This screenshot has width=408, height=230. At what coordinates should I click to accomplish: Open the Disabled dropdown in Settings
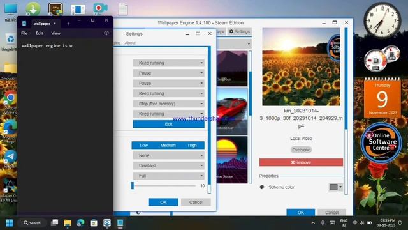click(x=168, y=165)
